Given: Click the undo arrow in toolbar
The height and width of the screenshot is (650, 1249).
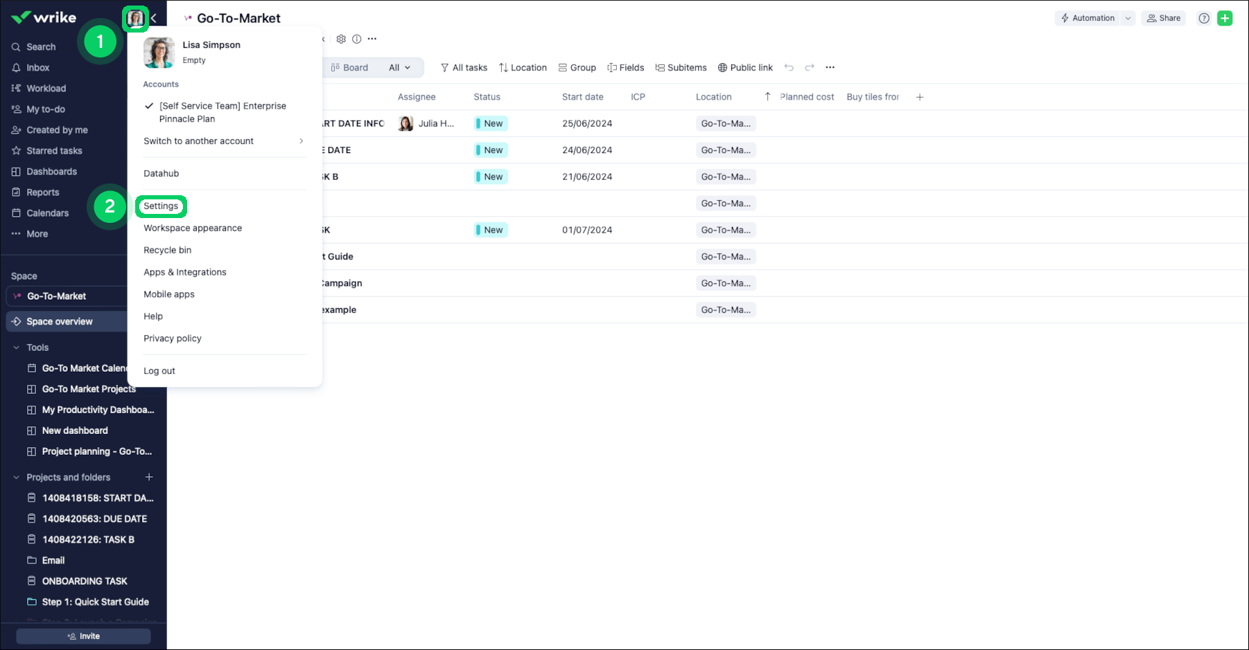Looking at the screenshot, I should [x=789, y=67].
